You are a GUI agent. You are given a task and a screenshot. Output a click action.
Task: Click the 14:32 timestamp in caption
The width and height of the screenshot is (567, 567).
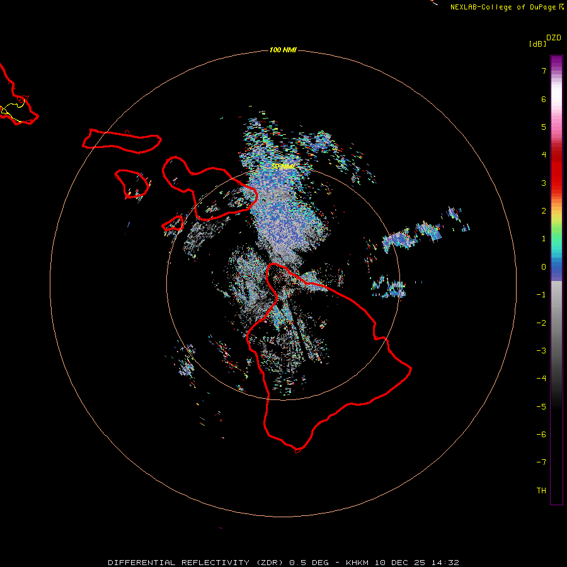point(445,563)
